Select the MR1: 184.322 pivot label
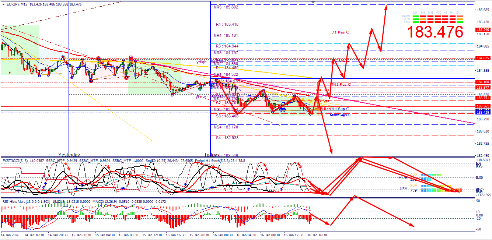 (226, 74)
